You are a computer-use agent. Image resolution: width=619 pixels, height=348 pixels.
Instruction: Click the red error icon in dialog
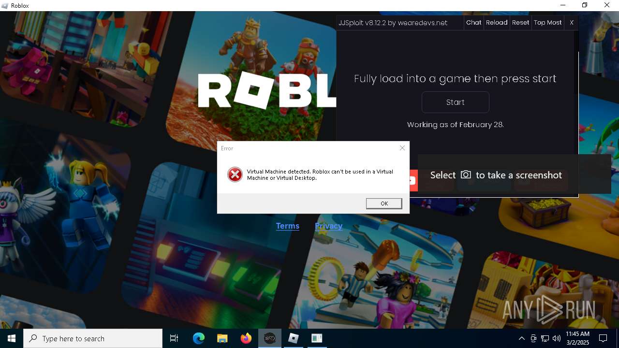tap(235, 174)
